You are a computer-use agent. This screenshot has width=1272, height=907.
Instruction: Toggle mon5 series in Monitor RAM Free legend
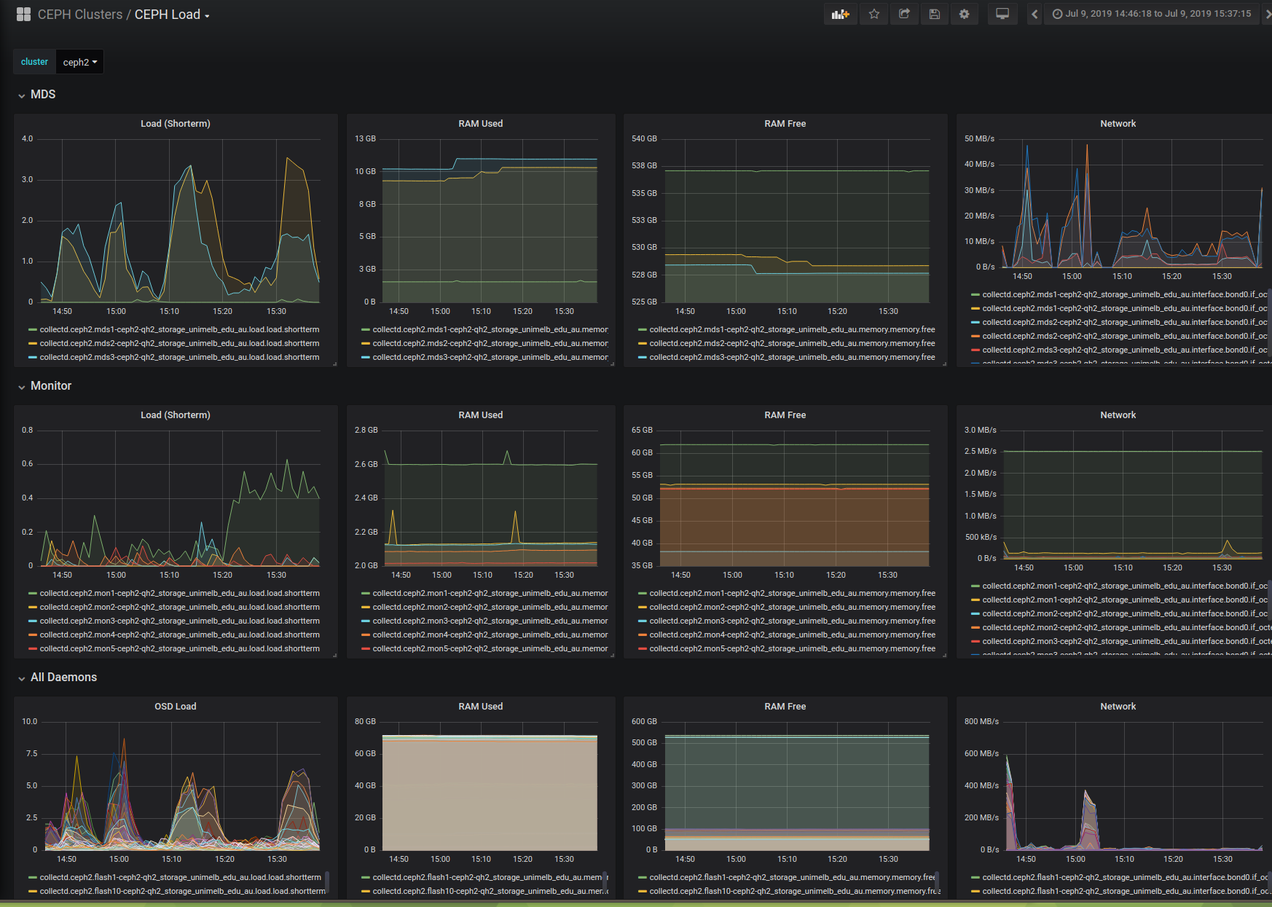pyautogui.click(x=792, y=649)
